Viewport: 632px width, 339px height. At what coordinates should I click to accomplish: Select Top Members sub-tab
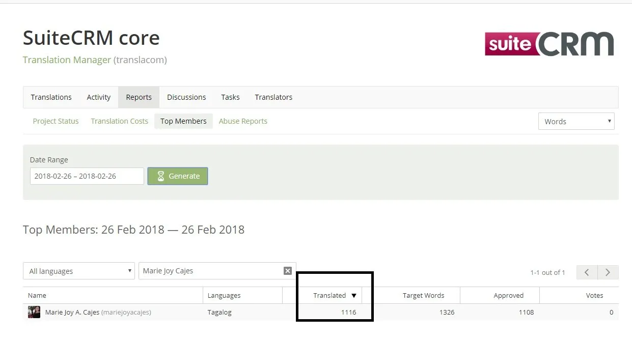183,121
